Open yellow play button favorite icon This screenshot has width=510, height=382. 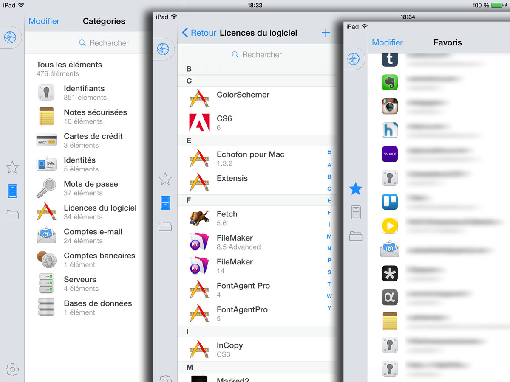pyautogui.click(x=390, y=225)
